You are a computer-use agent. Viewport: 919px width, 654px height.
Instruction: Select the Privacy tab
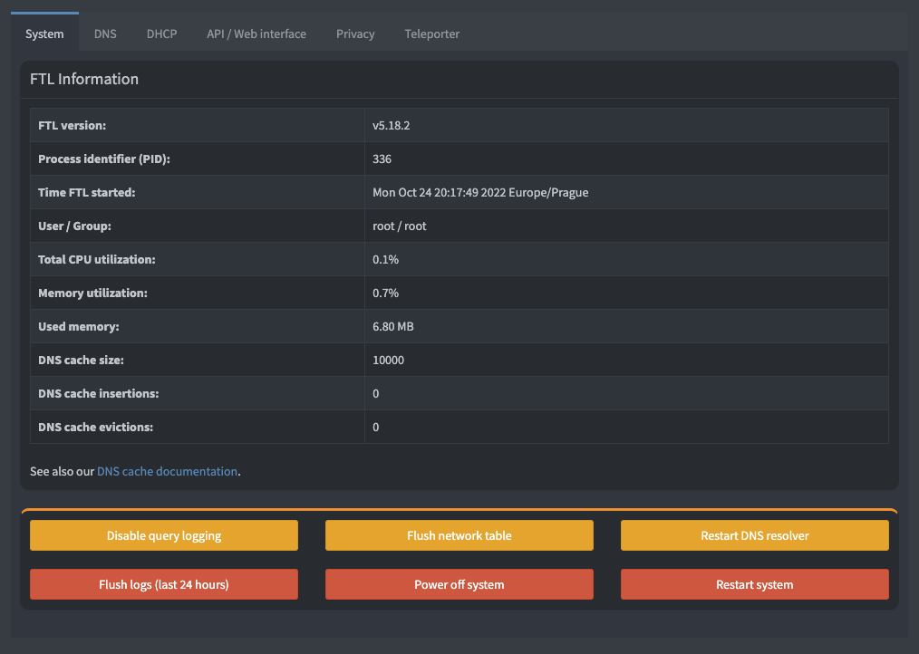[354, 34]
